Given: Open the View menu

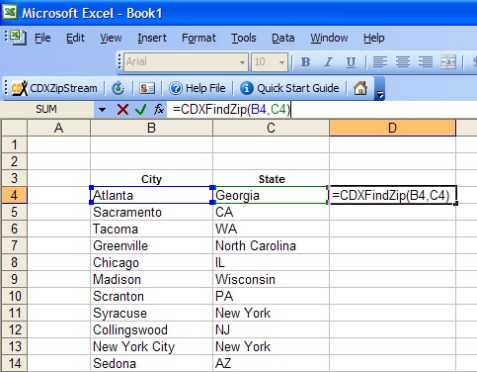Looking at the screenshot, I should [111, 38].
